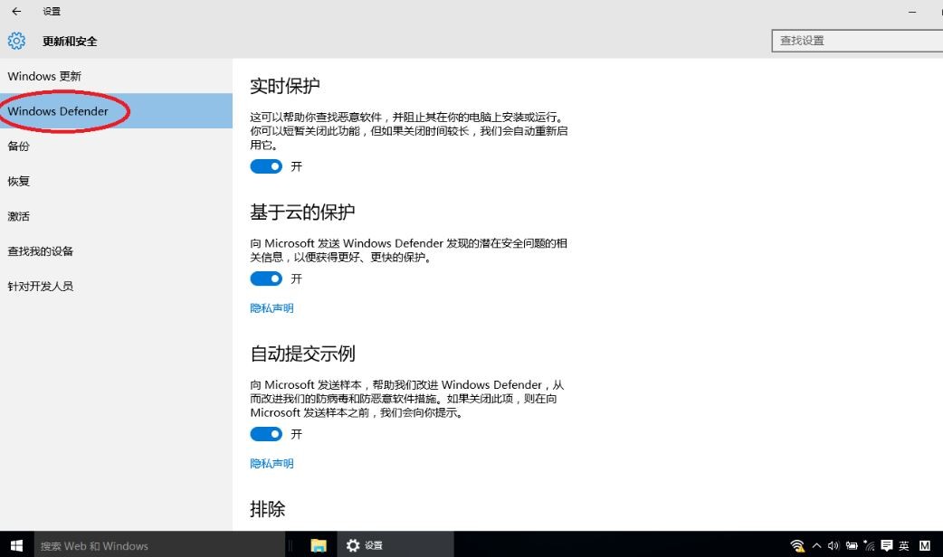The height and width of the screenshot is (557, 943).
Task: Click the wireless network signal tray icon
Action: (x=869, y=545)
